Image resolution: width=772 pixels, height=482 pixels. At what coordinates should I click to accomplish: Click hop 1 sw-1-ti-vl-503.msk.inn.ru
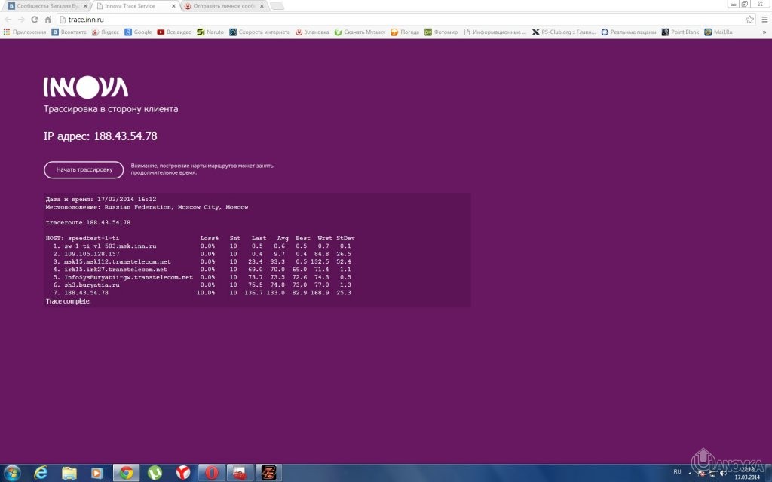(x=110, y=246)
